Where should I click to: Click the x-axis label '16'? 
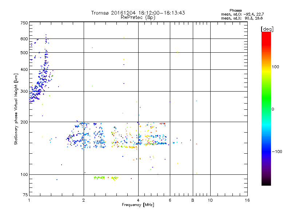[x=247, y=200]
